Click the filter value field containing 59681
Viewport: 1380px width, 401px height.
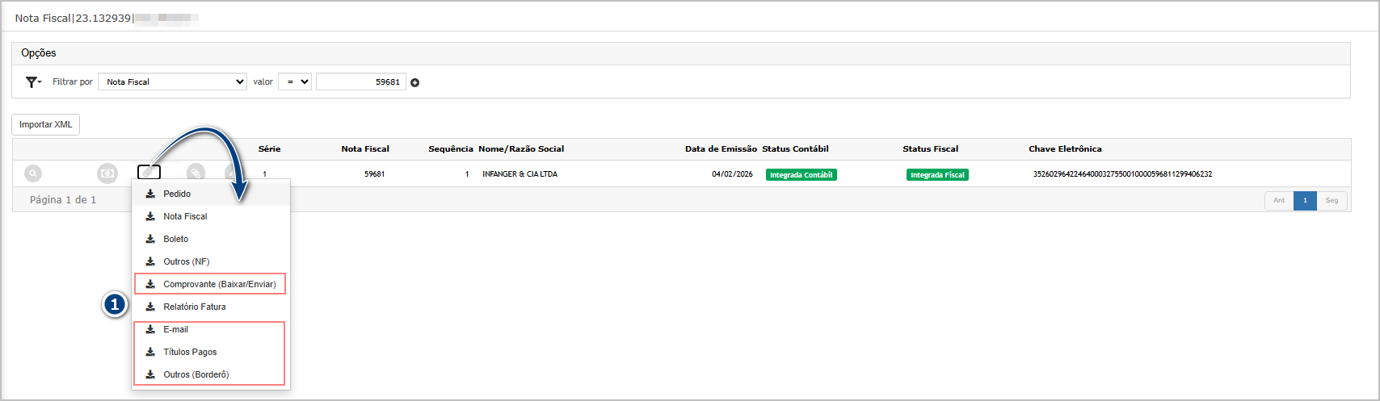point(360,81)
